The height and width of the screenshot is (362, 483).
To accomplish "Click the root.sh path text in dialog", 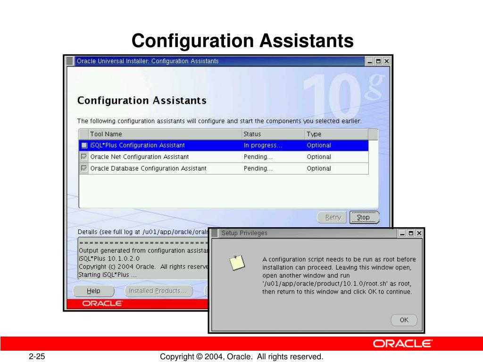I will [x=325, y=283].
